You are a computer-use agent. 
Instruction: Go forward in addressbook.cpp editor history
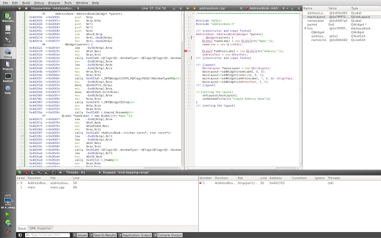(195, 8)
